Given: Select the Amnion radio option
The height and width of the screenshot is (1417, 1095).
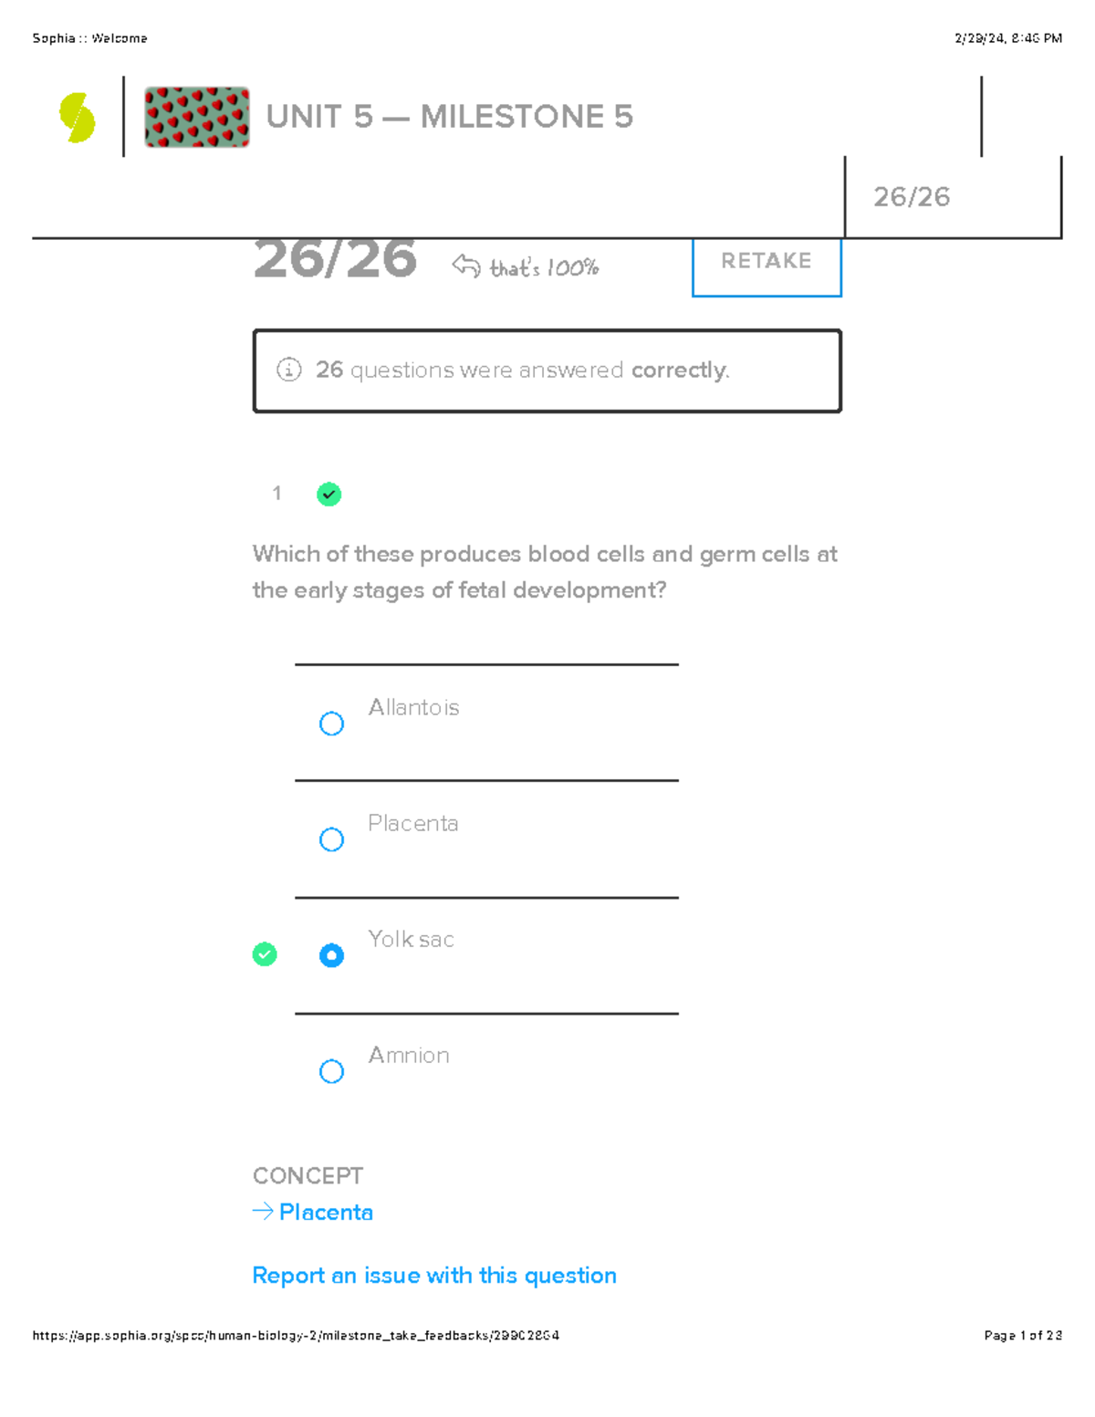Looking at the screenshot, I should point(331,1071).
